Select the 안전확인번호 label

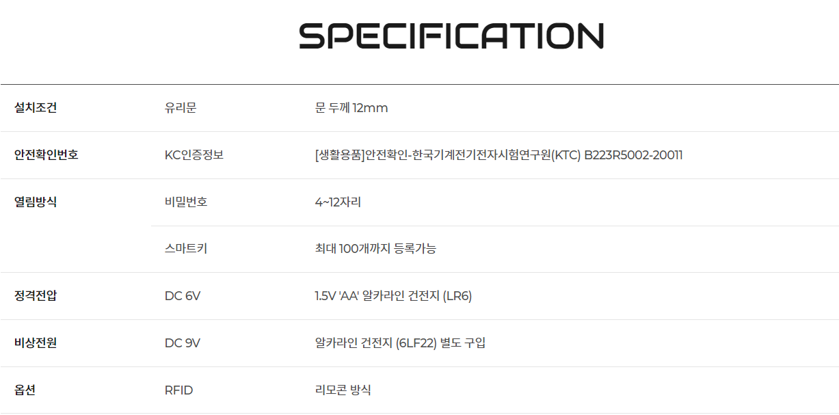pos(46,155)
